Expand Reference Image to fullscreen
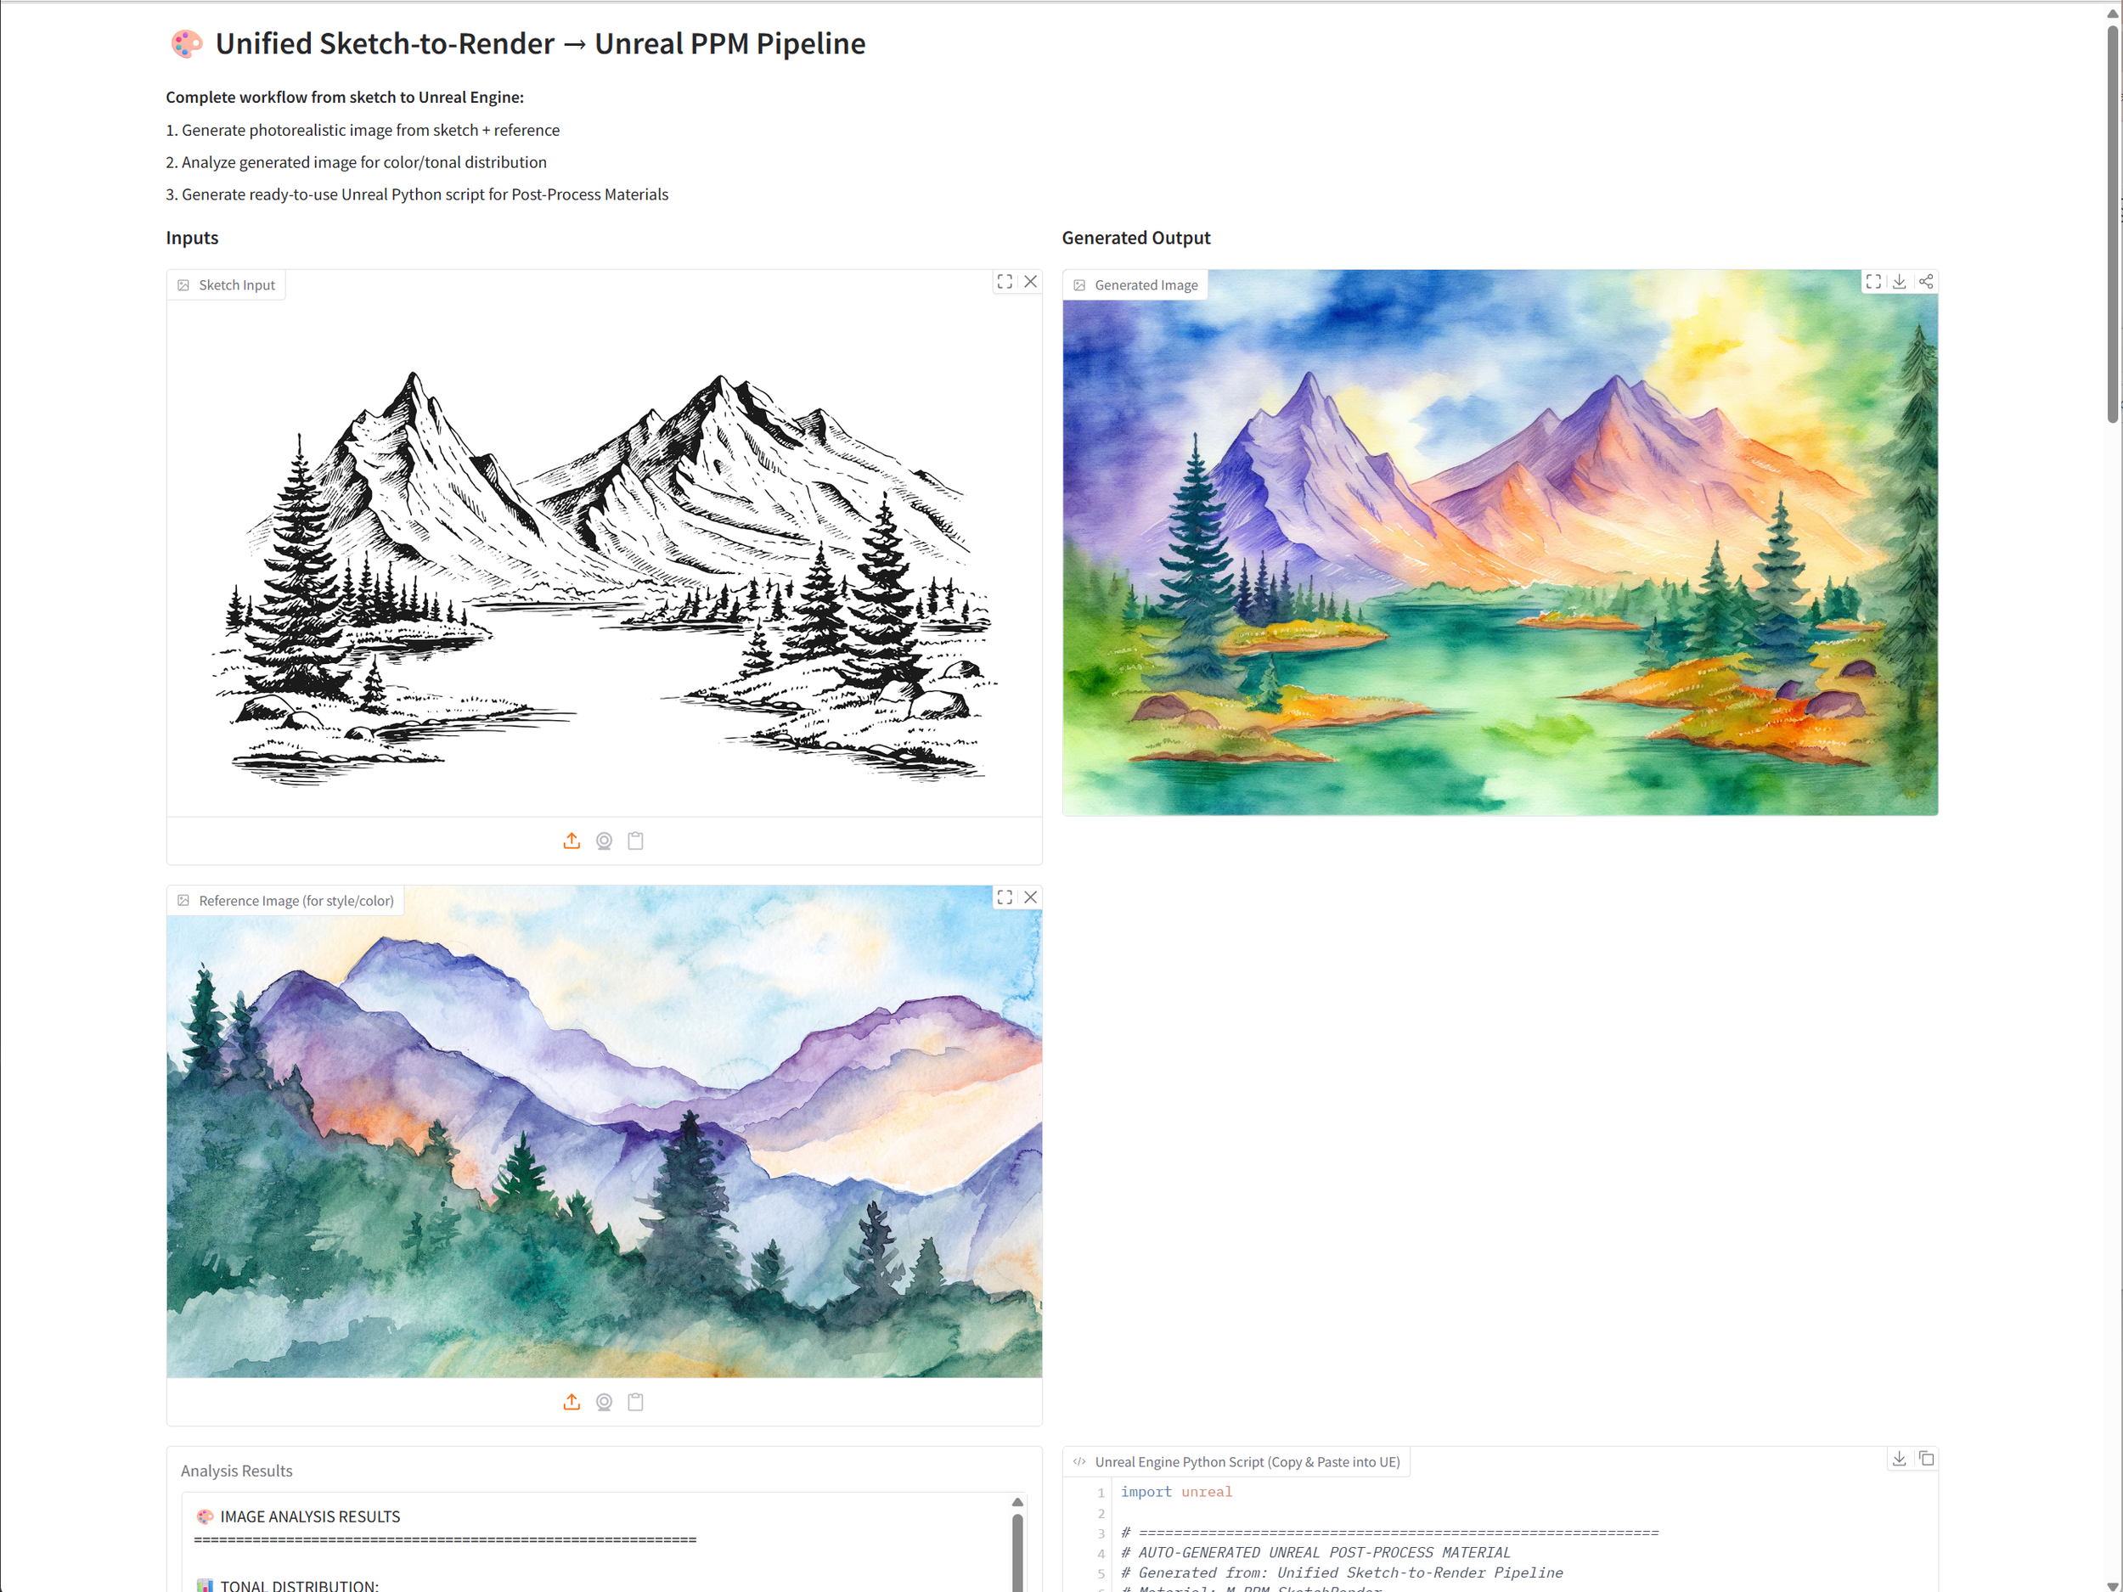The image size is (2123, 1592). pyautogui.click(x=1004, y=897)
